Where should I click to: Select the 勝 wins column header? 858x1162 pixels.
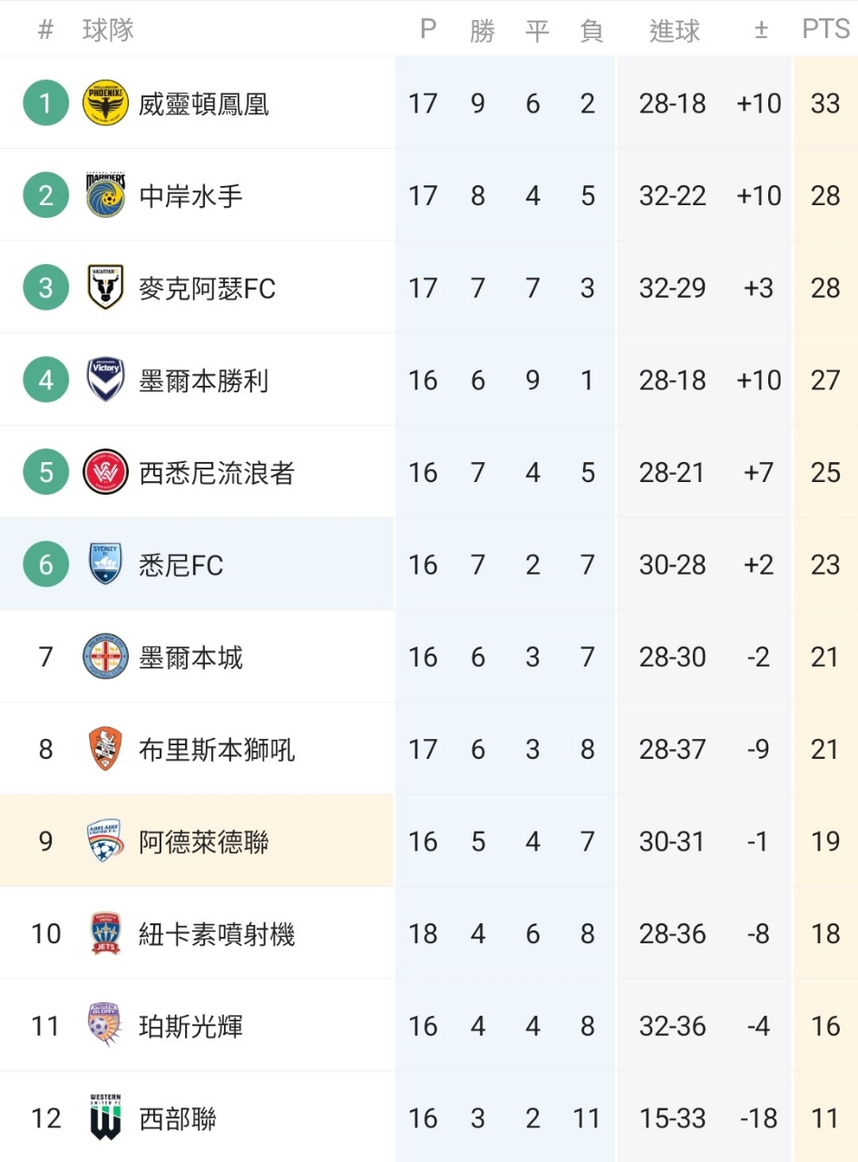tap(482, 31)
